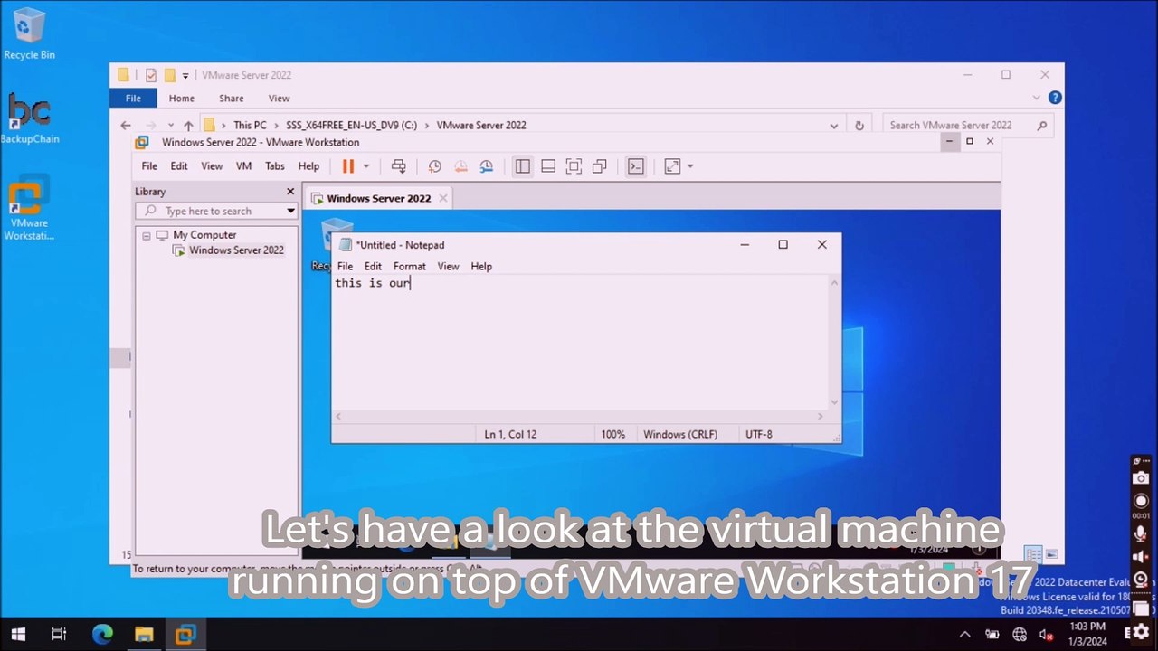Show the console view icon
This screenshot has height=651, width=1158.
pyautogui.click(x=636, y=166)
